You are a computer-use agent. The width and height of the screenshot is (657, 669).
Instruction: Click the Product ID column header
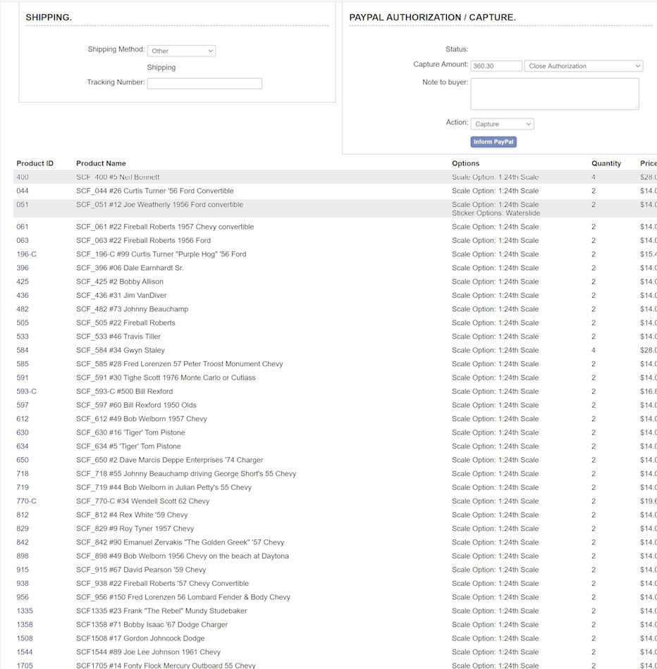pyautogui.click(x=35, y=163)
